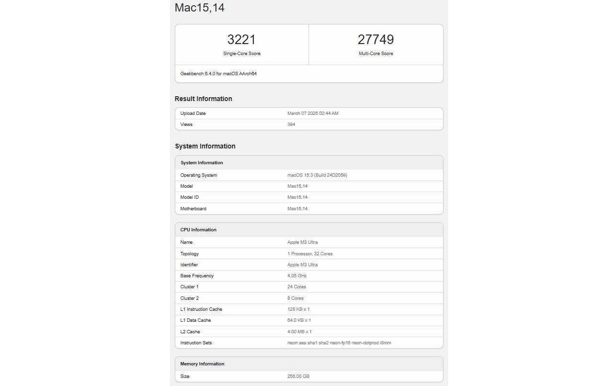Click the CPU Name label
The image size is (615, 386).
pyautogui.click(x=186, y=242)
